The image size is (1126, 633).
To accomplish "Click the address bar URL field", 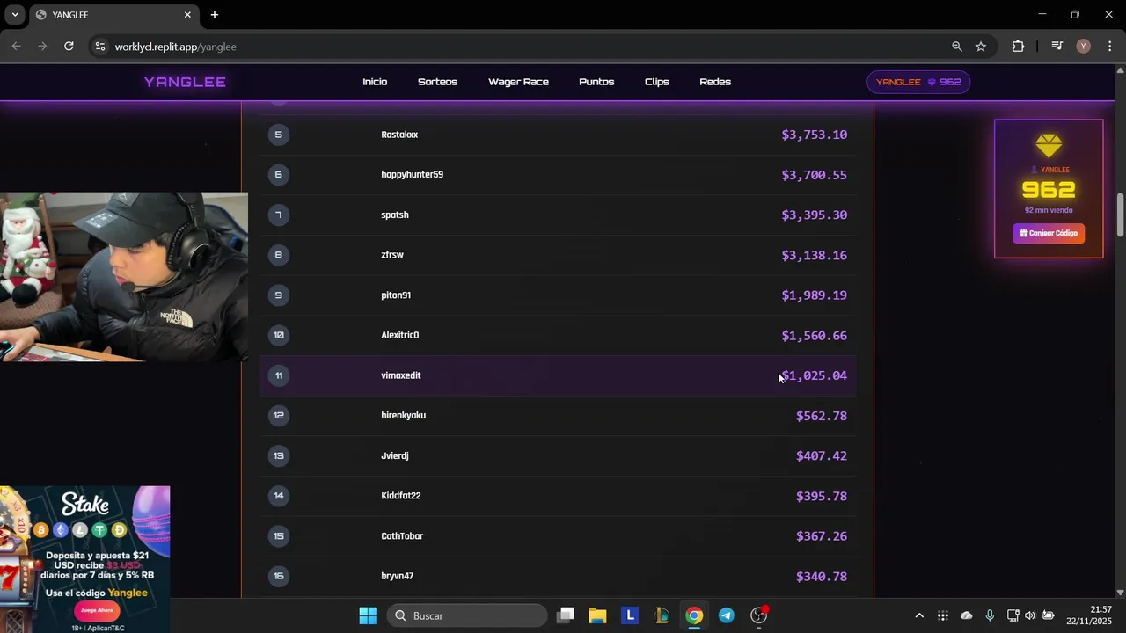I will pyautogui.click(x=528, y=47).
